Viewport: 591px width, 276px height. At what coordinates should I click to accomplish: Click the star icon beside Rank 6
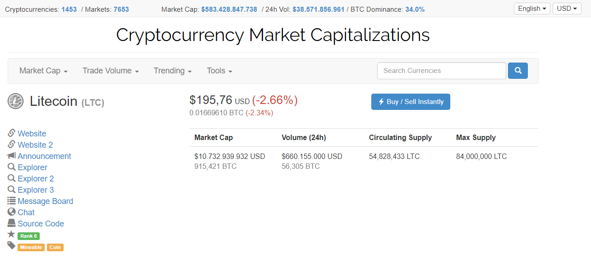point(11,234)
